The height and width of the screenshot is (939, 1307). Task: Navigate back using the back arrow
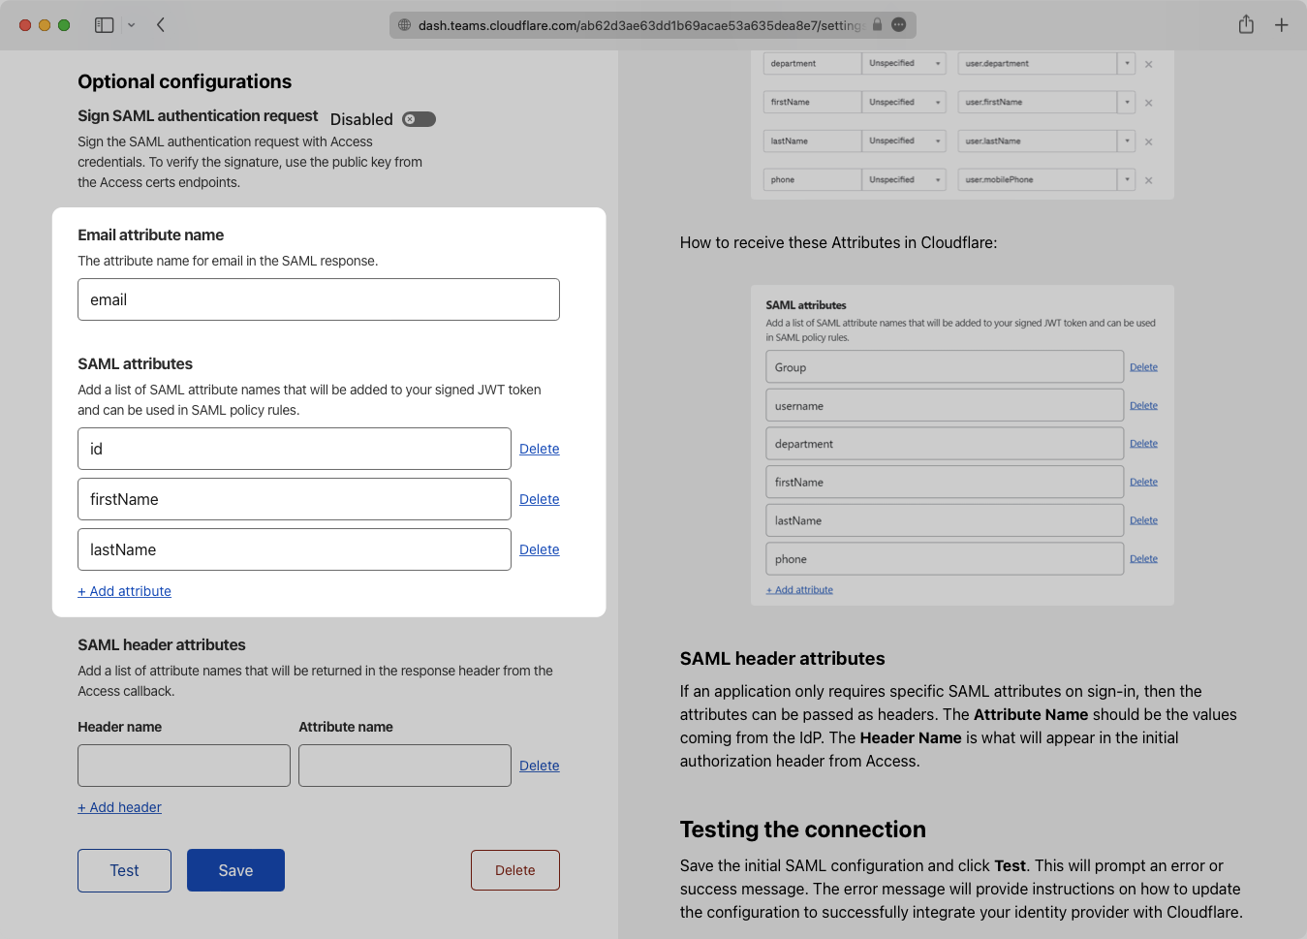(161, 24)
